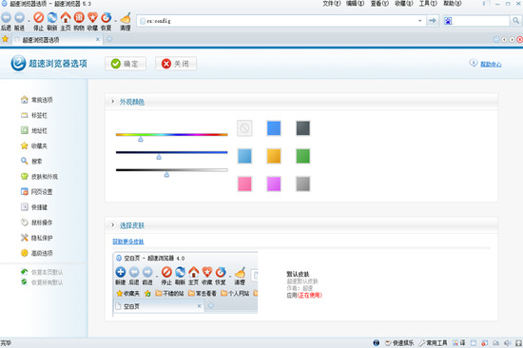Click the Refresh toolbar icon
Screen dimensions: 523x348
52,17
